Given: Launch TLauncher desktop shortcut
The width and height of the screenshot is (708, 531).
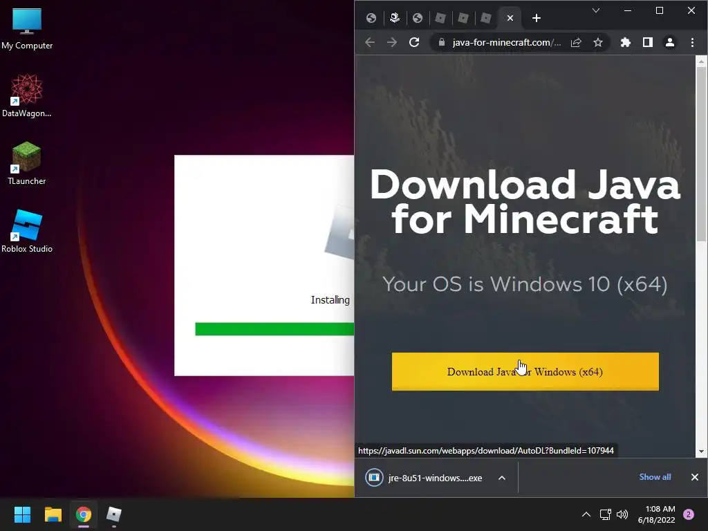Looking at the screenshot, I should coord(27,163).
